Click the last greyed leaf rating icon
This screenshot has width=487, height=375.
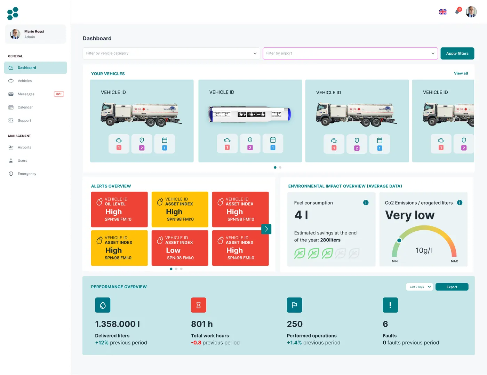click(354, 253)
